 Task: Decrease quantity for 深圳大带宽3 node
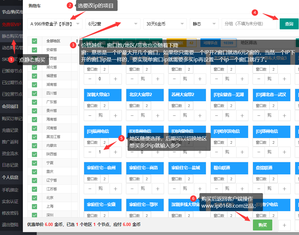[90, 115]
